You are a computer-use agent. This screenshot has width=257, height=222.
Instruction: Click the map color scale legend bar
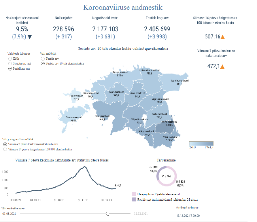click(201, 143)
